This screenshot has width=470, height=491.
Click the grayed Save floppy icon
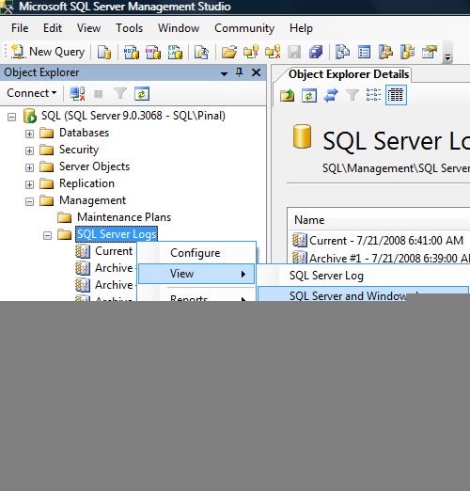294,52
